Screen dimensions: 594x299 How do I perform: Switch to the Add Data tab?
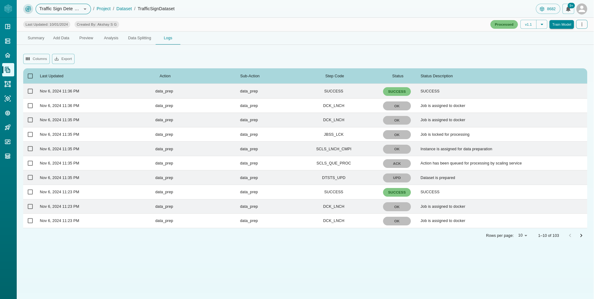tap(61, 38)
